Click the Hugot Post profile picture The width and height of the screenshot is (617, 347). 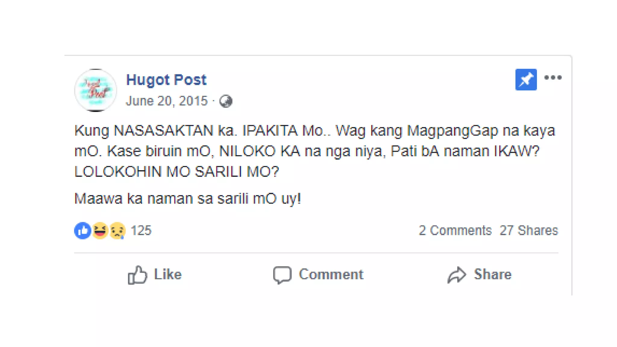pyautogui.click(x=96, y=90)
